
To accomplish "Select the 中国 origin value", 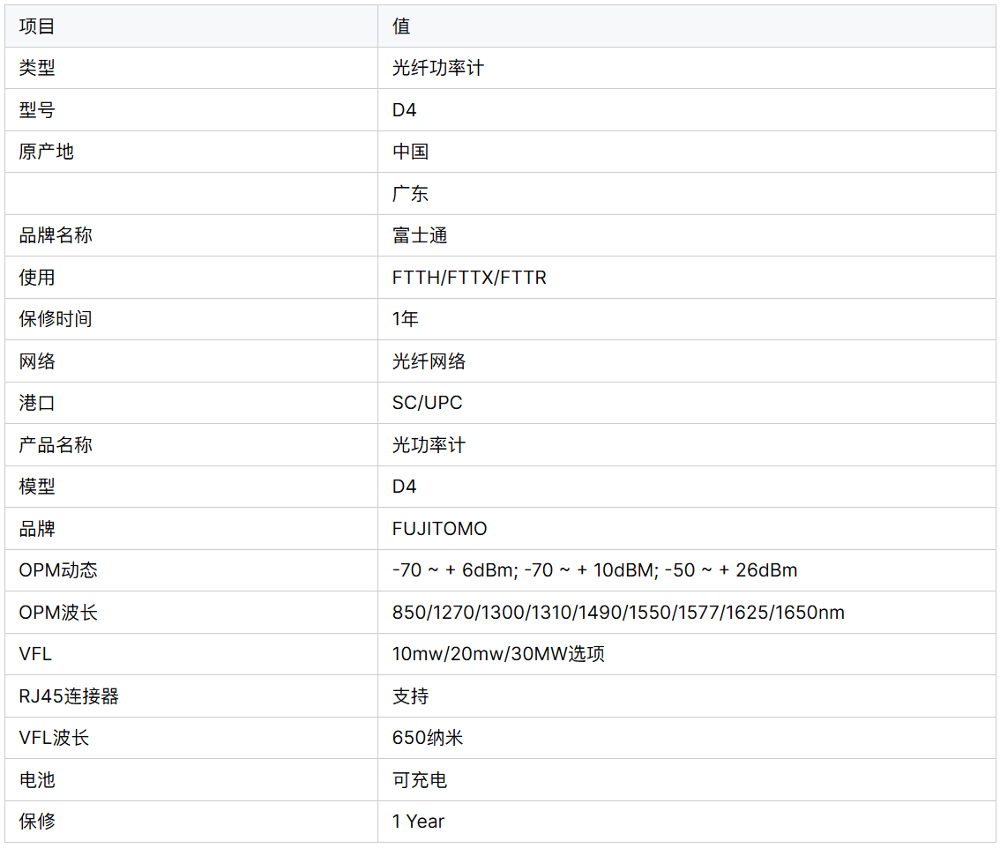I will coord(410,152).
